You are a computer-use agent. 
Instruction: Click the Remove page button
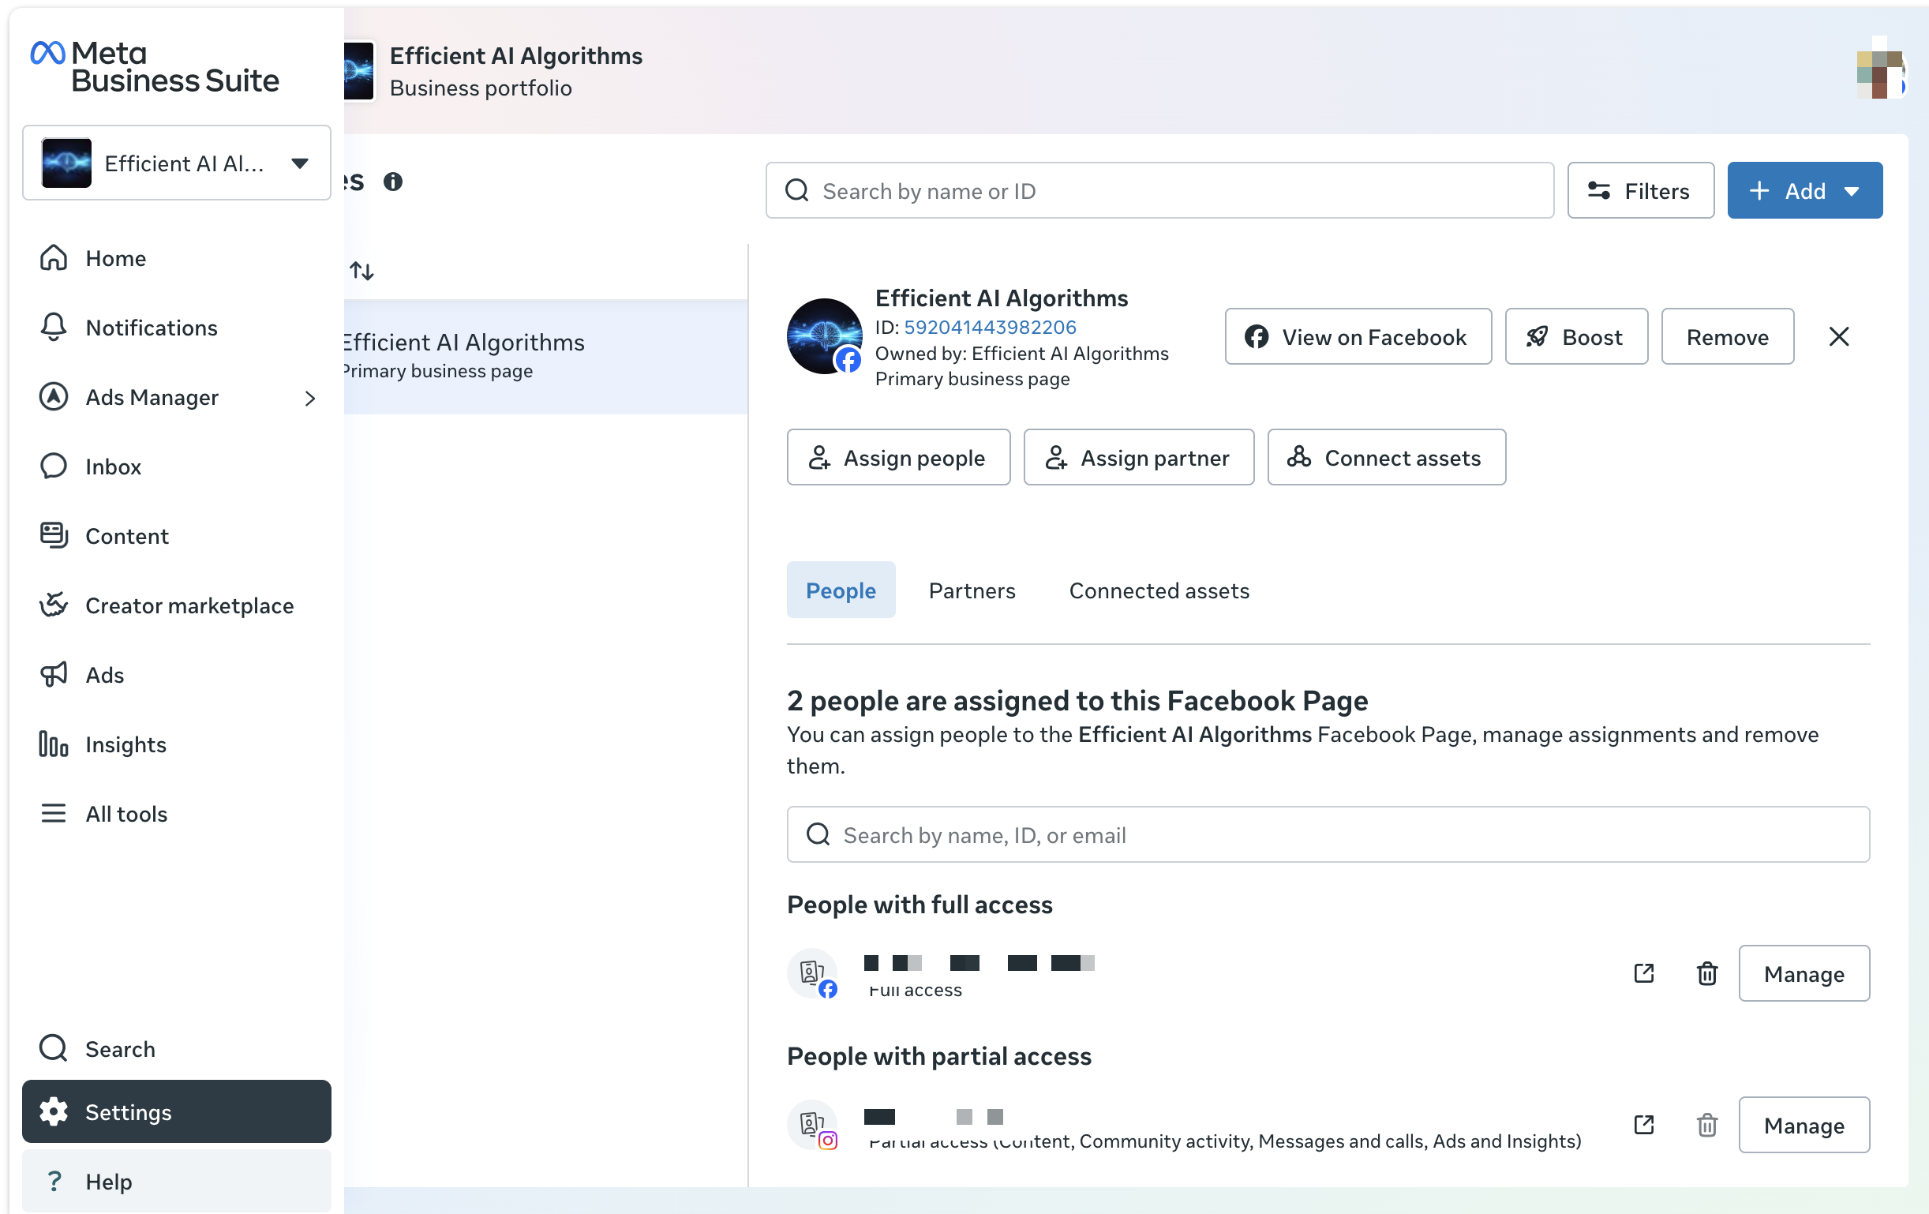tap(1727, 336)
